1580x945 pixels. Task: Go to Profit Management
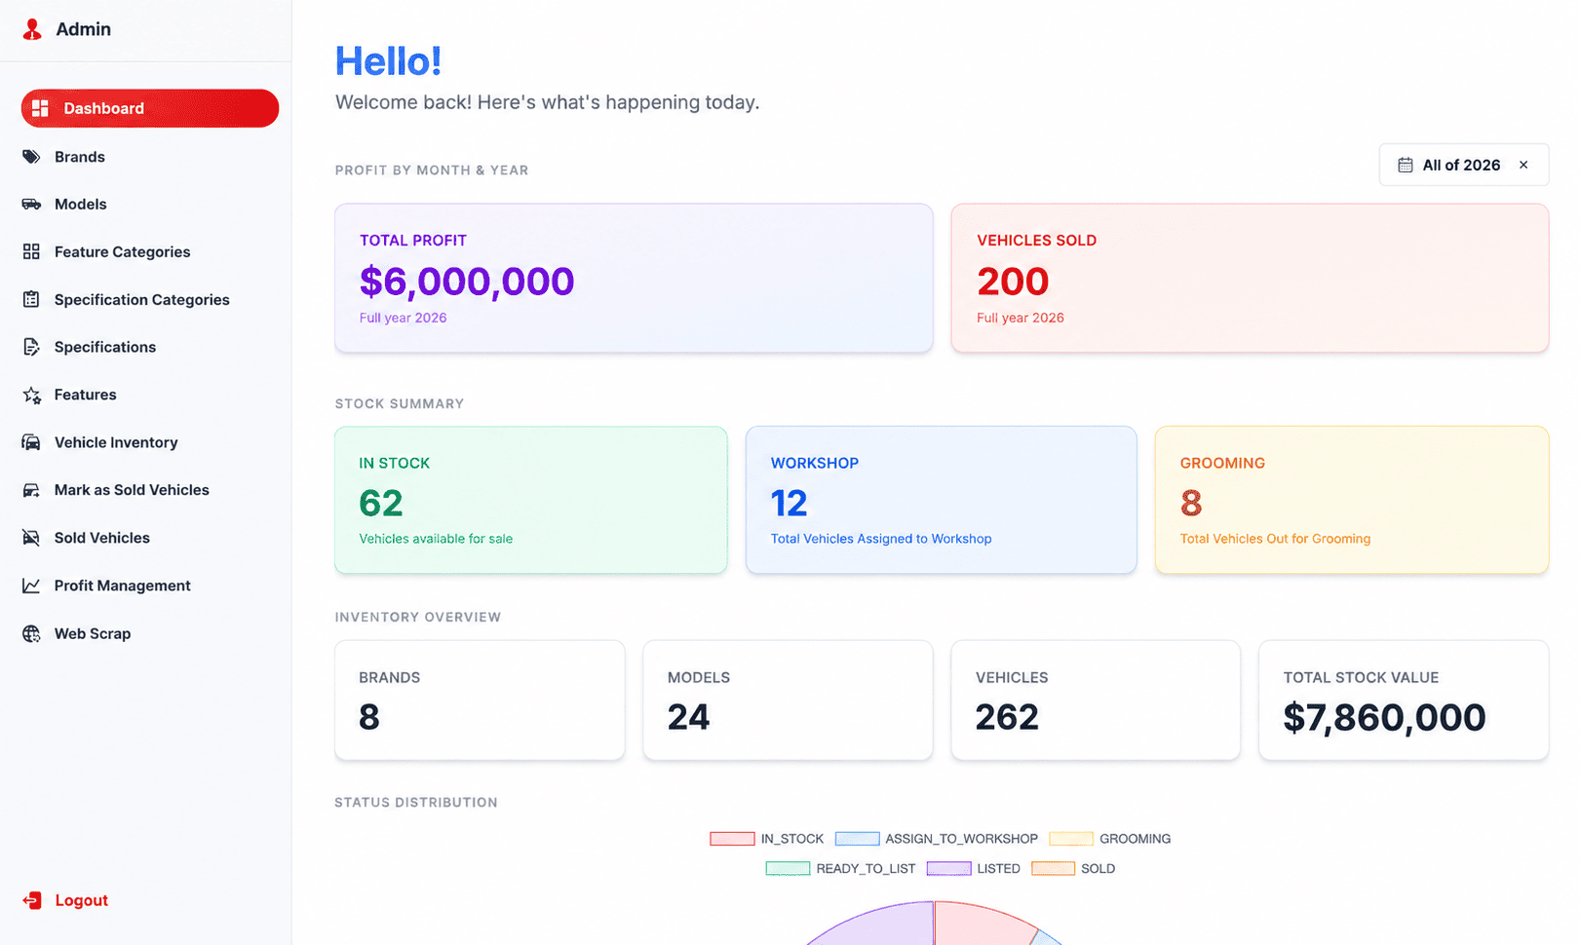coord(150,586)
